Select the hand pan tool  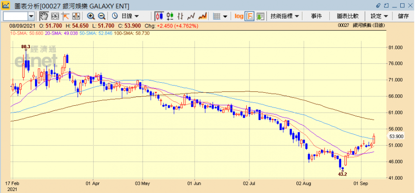click(x=44, y=16)
